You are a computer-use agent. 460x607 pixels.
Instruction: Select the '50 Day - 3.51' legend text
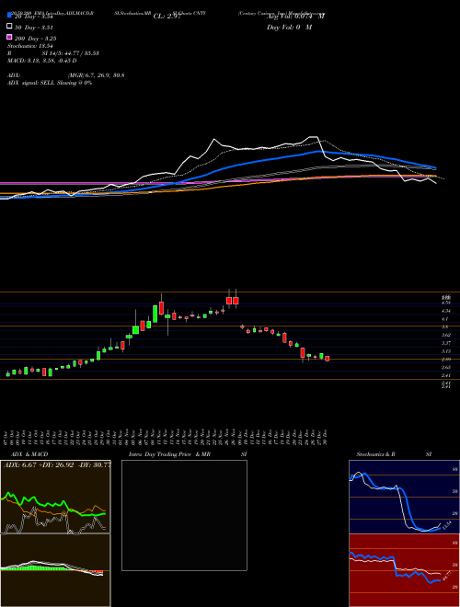(x=34, y=28)
